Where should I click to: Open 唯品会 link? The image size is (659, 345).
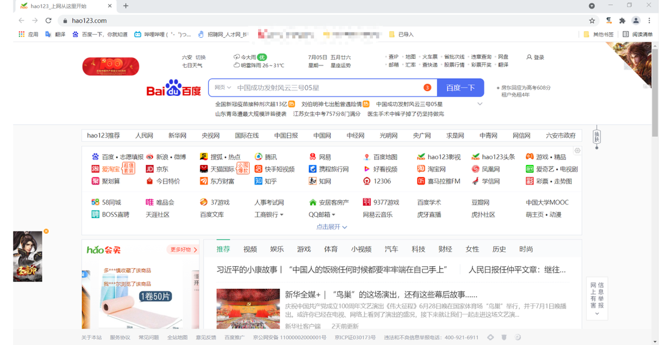click(x=160, y=202)
